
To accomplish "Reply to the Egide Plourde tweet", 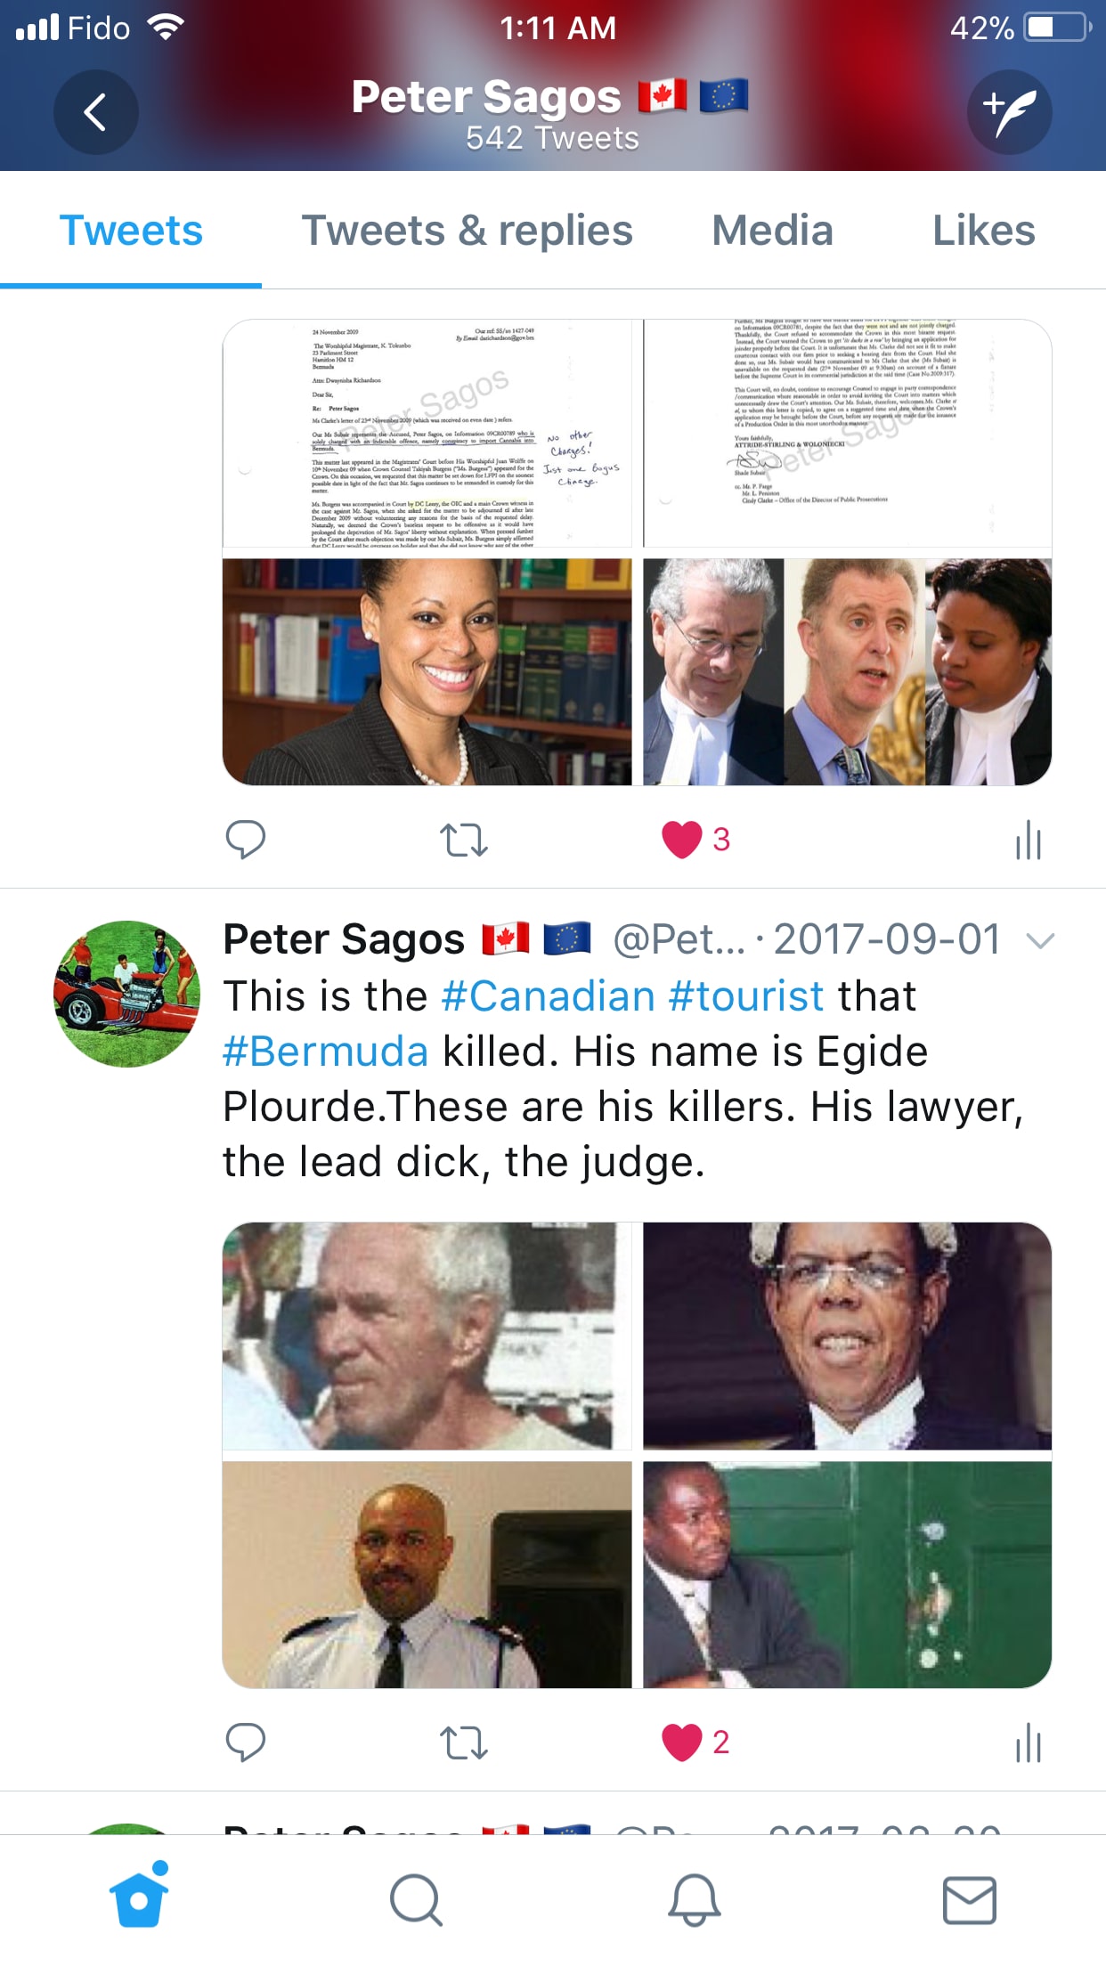I will point(245,1743).
